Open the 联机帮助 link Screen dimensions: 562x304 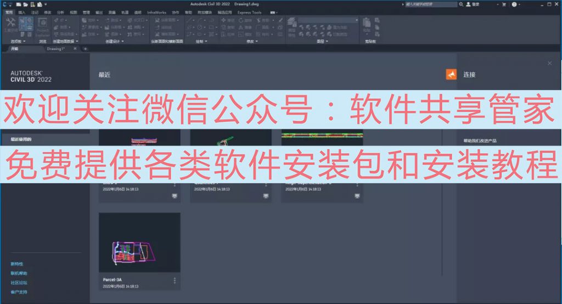(x=19, y=273)
